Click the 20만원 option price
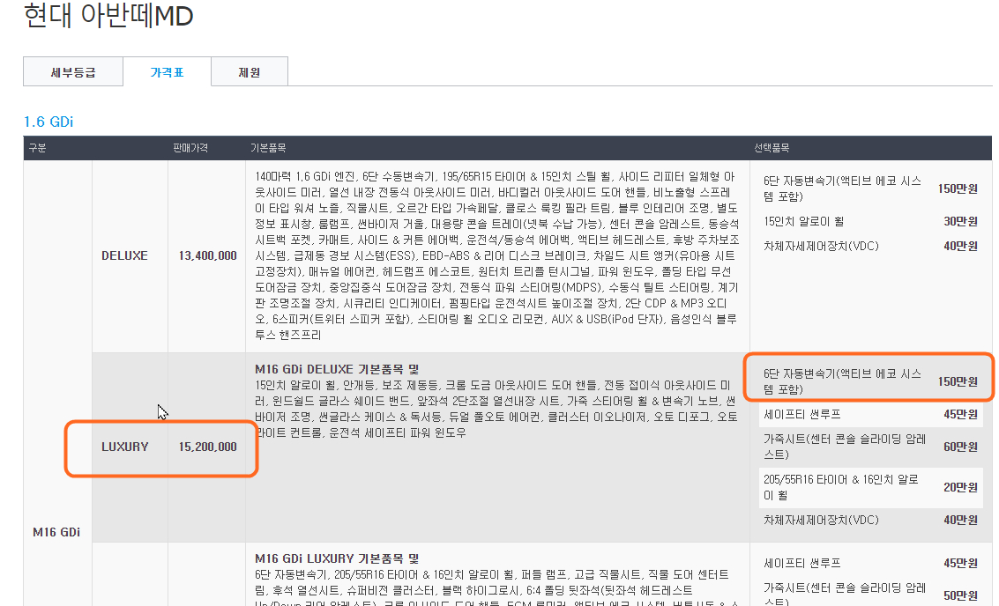The height and width of the screenshot is (606, 999). tap(961, 488)
